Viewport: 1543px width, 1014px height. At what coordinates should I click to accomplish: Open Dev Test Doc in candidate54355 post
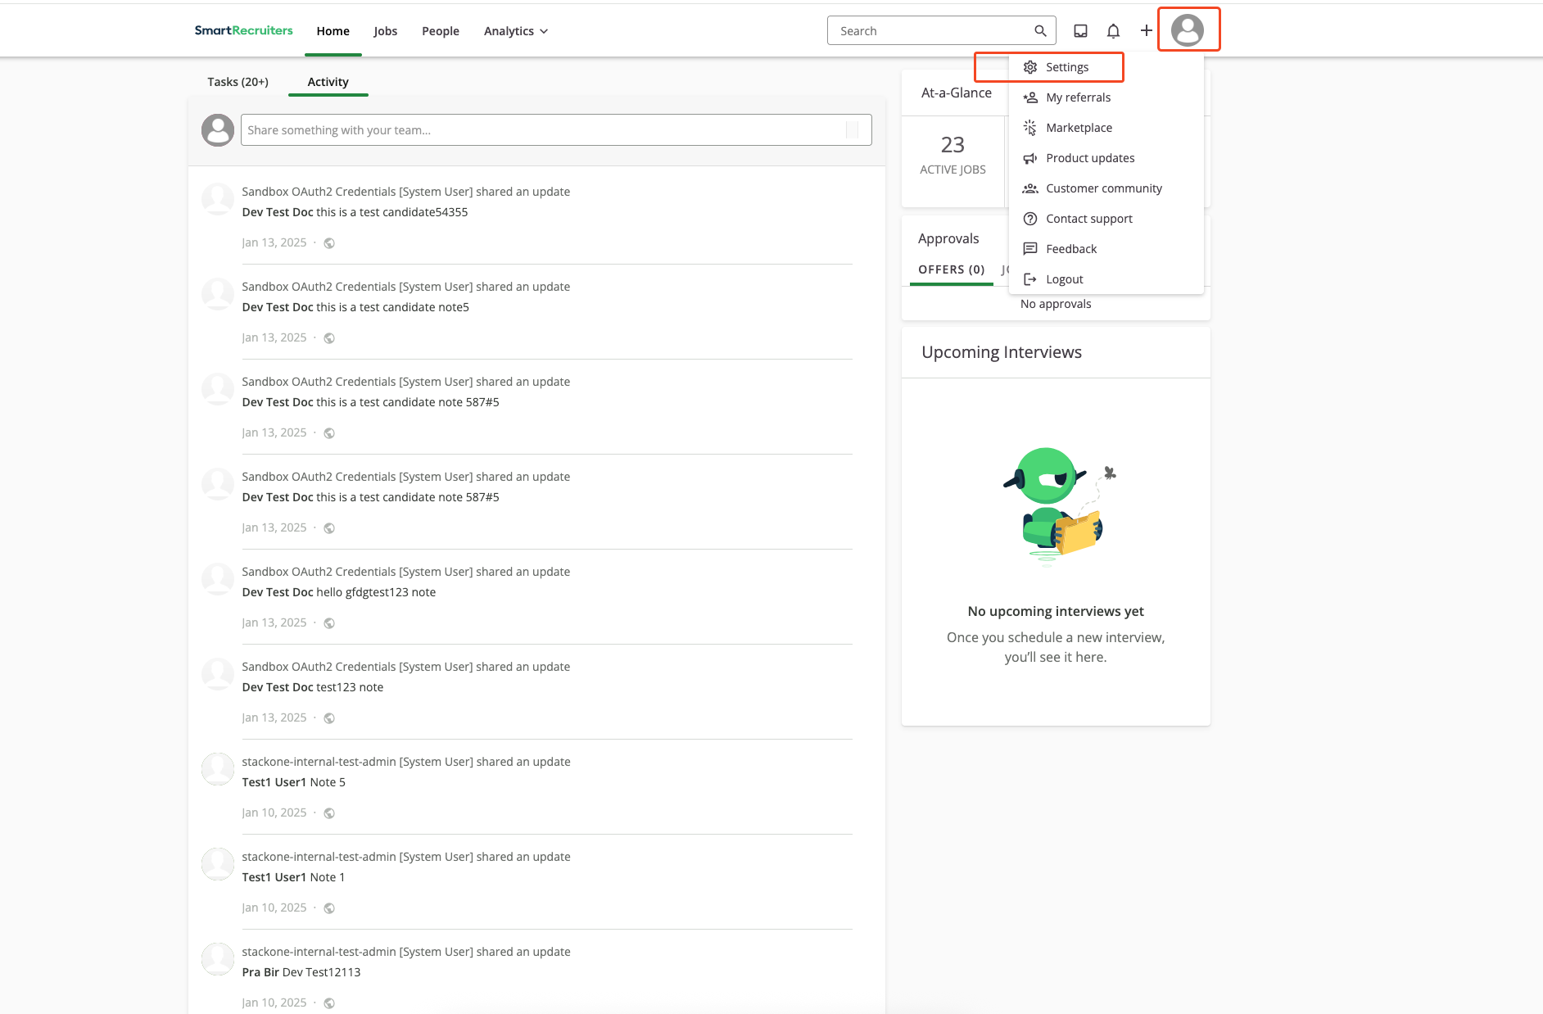point(278,212)
